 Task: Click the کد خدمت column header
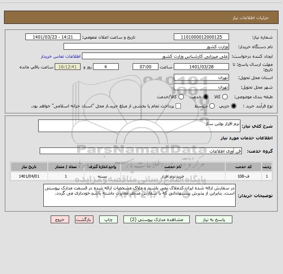[x=243, y=167]
